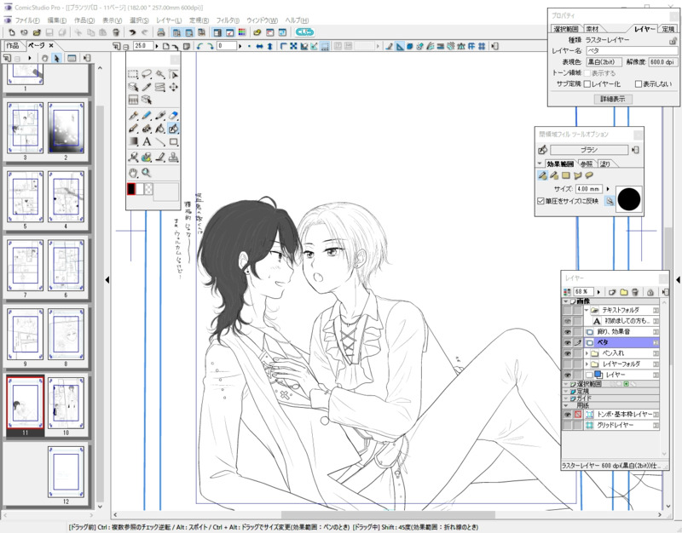Select the blue pencil tool
The height and width of the screenshot is (533, 682).
[x=147, y=116]
